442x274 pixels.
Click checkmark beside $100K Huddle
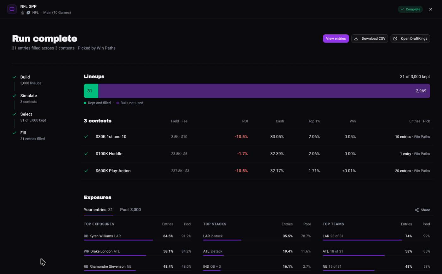click(86, 154)
